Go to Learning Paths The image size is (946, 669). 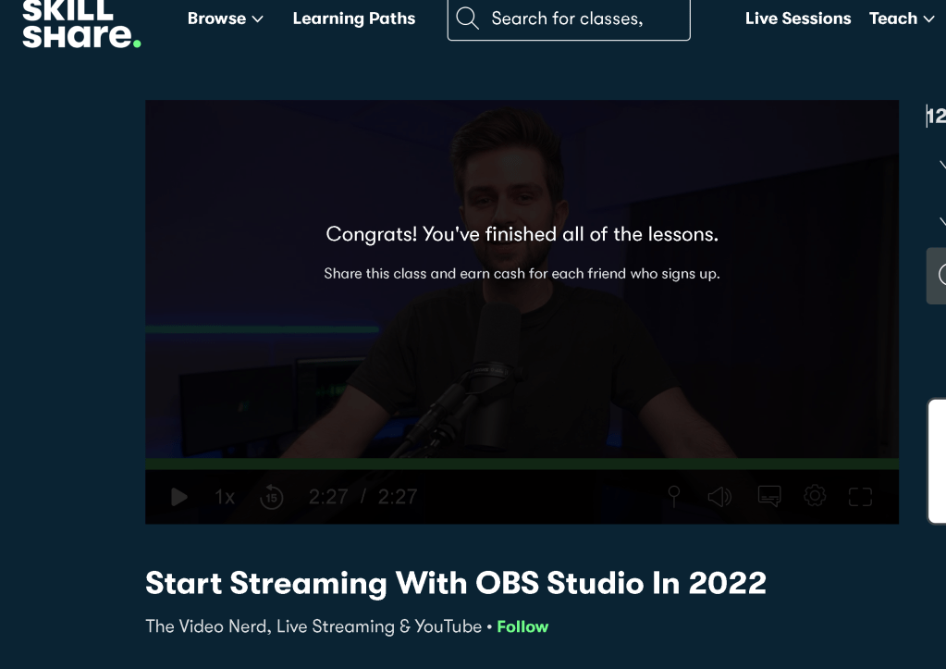pyautogui.click(x=354, y=19)
